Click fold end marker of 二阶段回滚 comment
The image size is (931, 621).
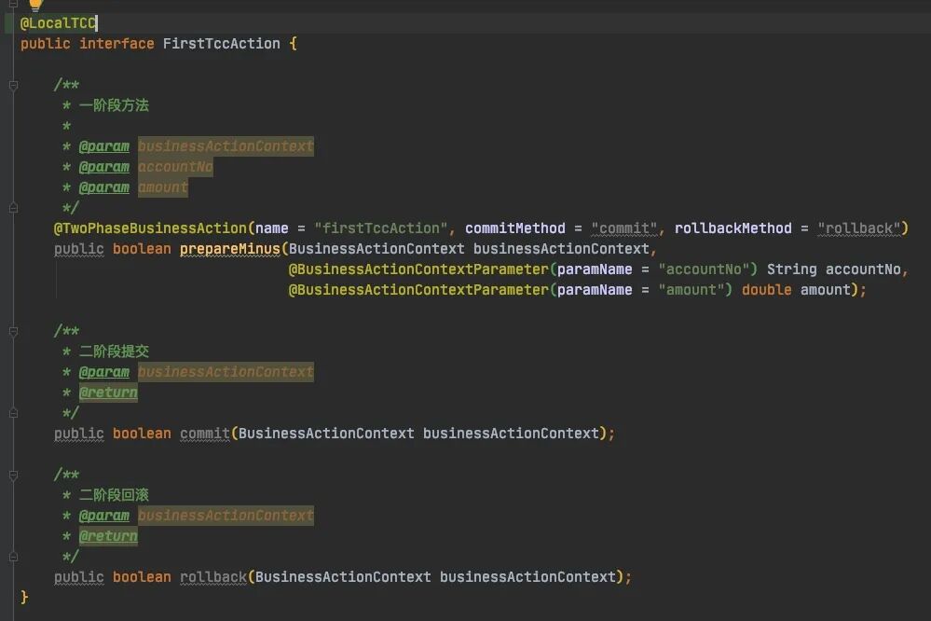[13, 557]
